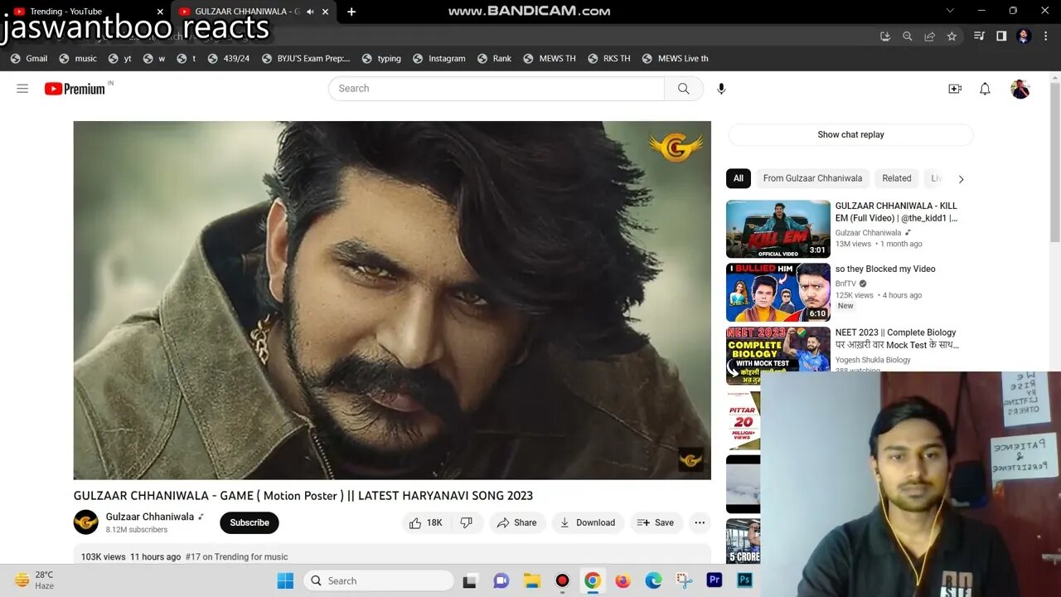
Task: Launch Microsoft Edge from taskbar
Action: (x=653, y=580)
